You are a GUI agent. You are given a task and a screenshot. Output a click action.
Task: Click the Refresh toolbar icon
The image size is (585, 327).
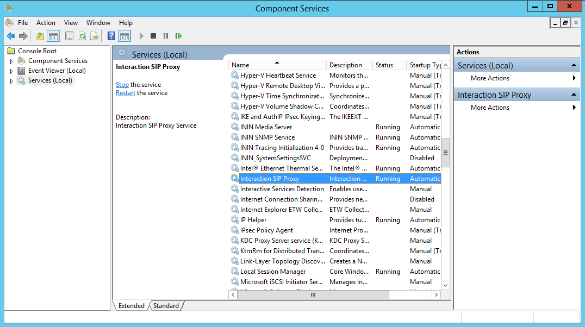pyautogui.click(x=82, y=36)
